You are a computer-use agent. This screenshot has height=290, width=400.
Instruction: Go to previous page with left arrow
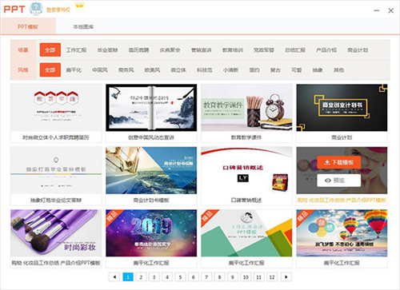click(114, 277)
